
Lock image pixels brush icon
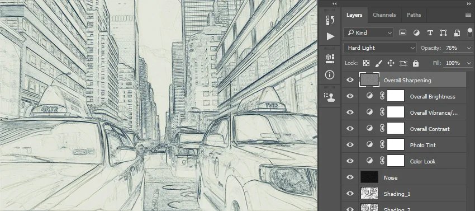tap(379, 63)
